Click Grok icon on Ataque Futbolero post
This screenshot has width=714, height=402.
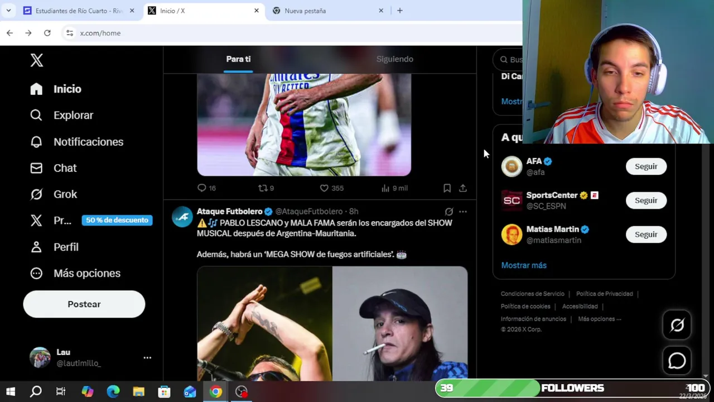pos(448,212)
